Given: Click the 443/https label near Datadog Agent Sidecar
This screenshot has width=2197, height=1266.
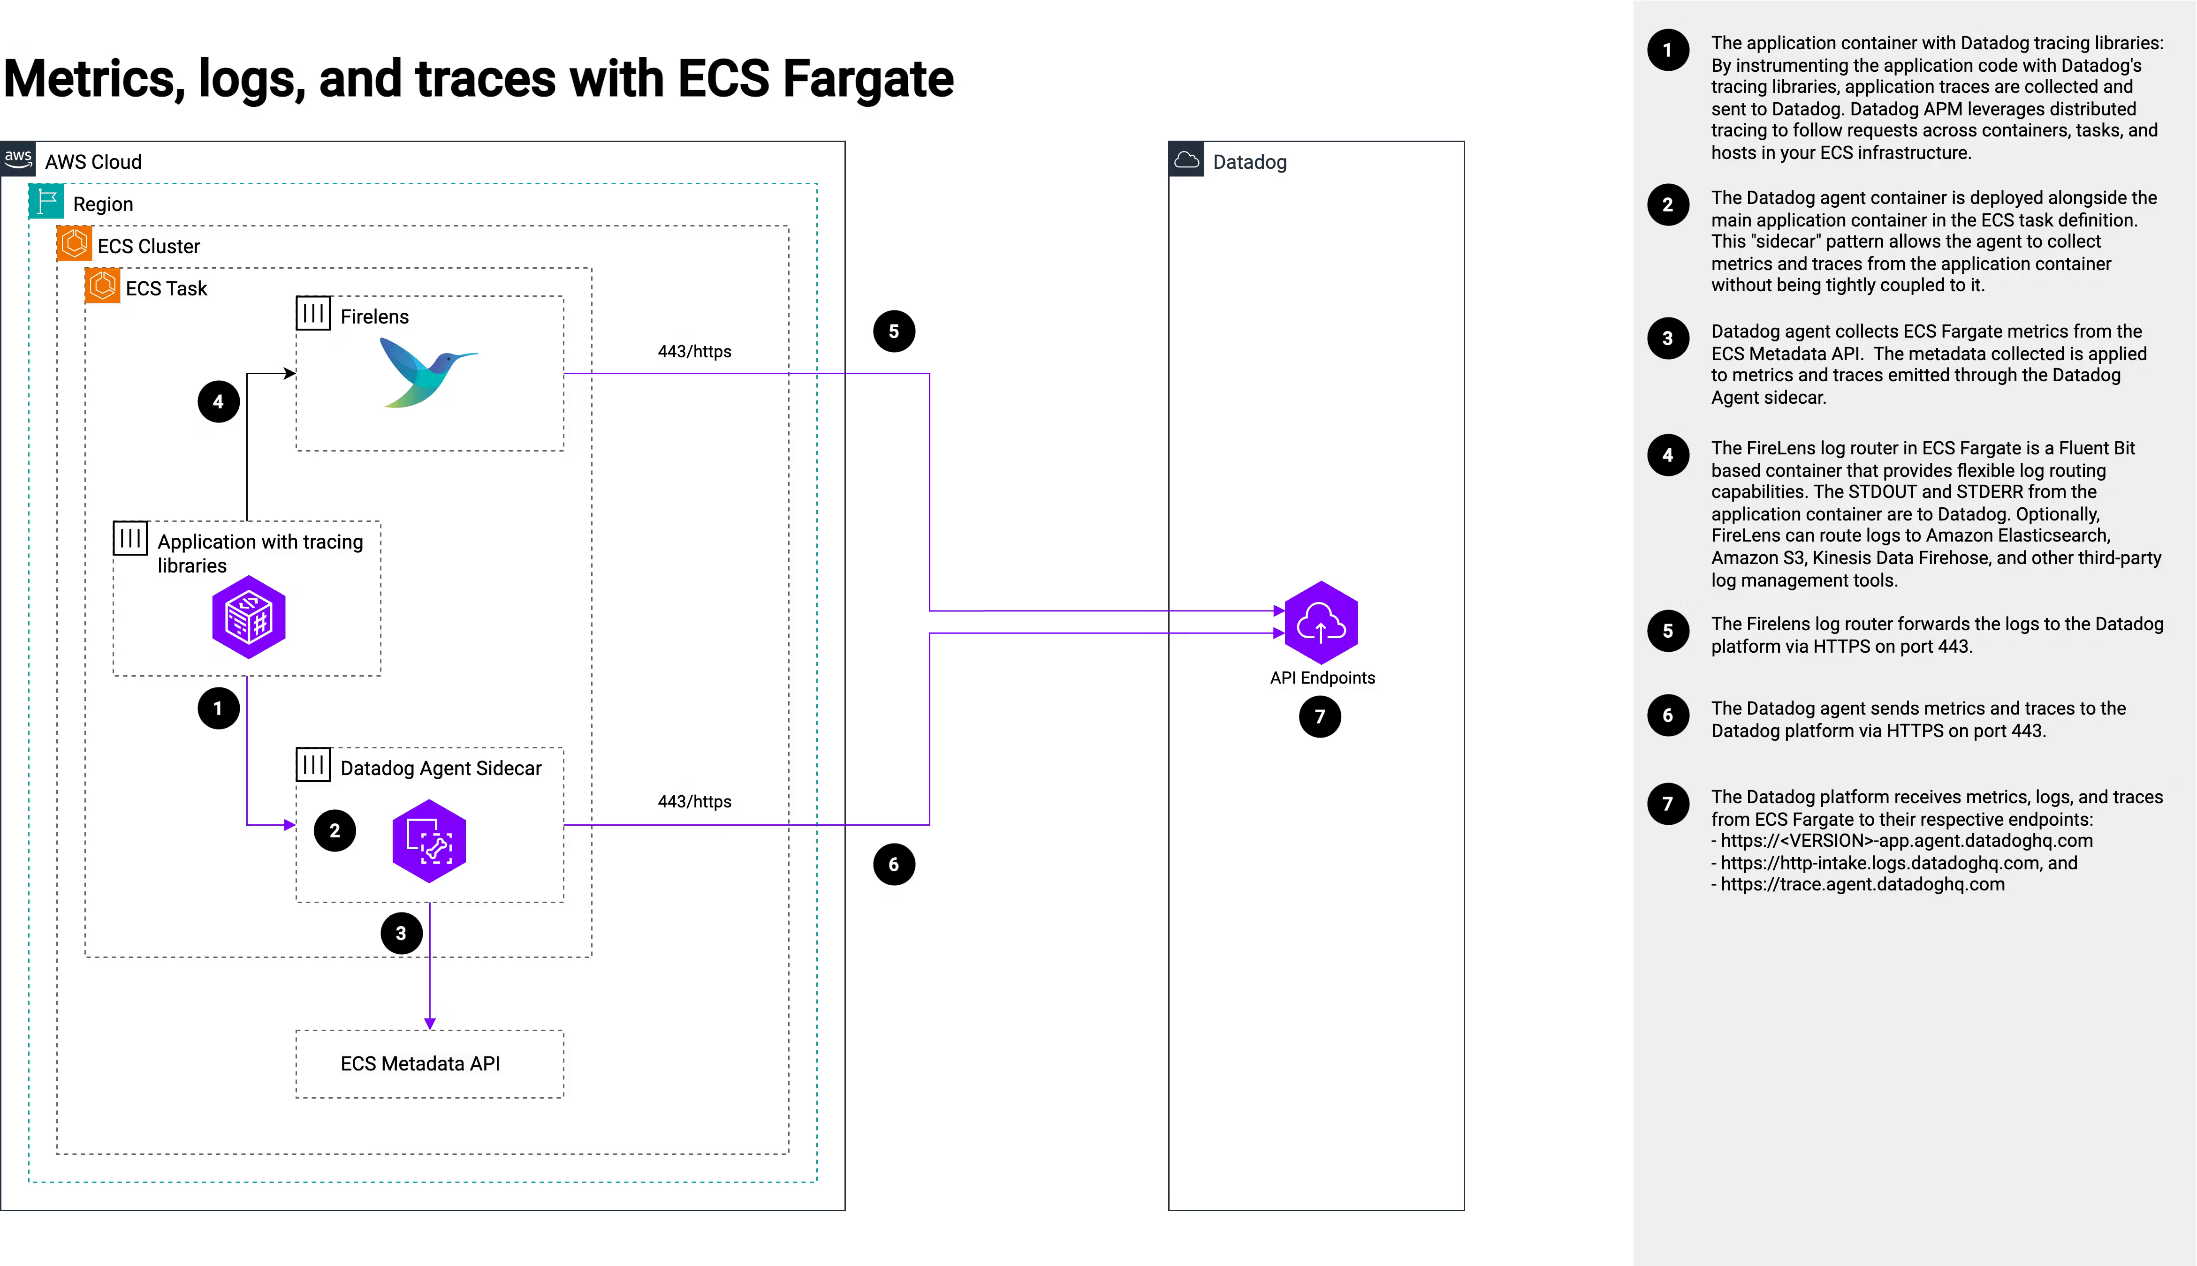Looking at the screenshot, I should pos(694,802).
